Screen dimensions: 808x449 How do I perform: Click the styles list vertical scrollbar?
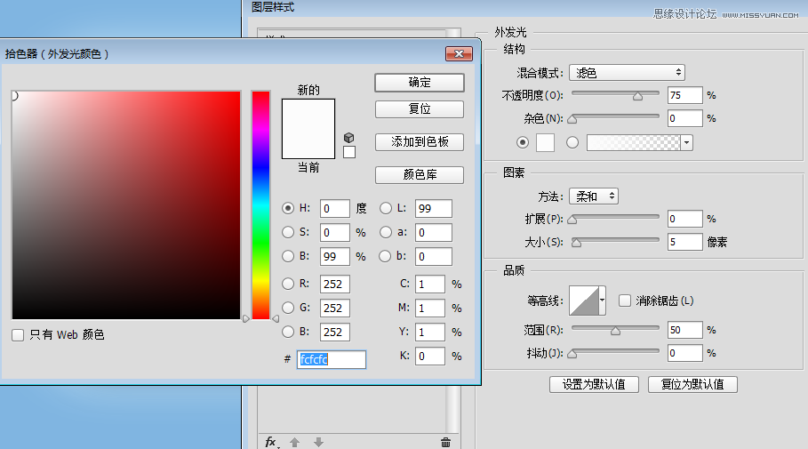(453, 407)
